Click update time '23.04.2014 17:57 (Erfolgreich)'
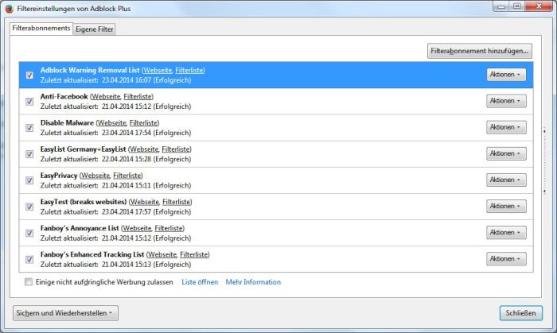Image resolution: width=557 pixels, height=333 pixels. (x=146, y=211)
